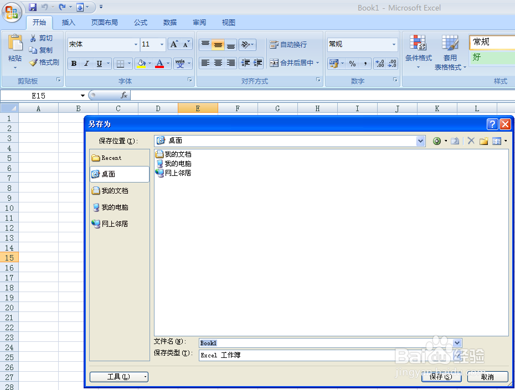
Task: Switch to the Formulas (公式) tab
Action: 141,22
